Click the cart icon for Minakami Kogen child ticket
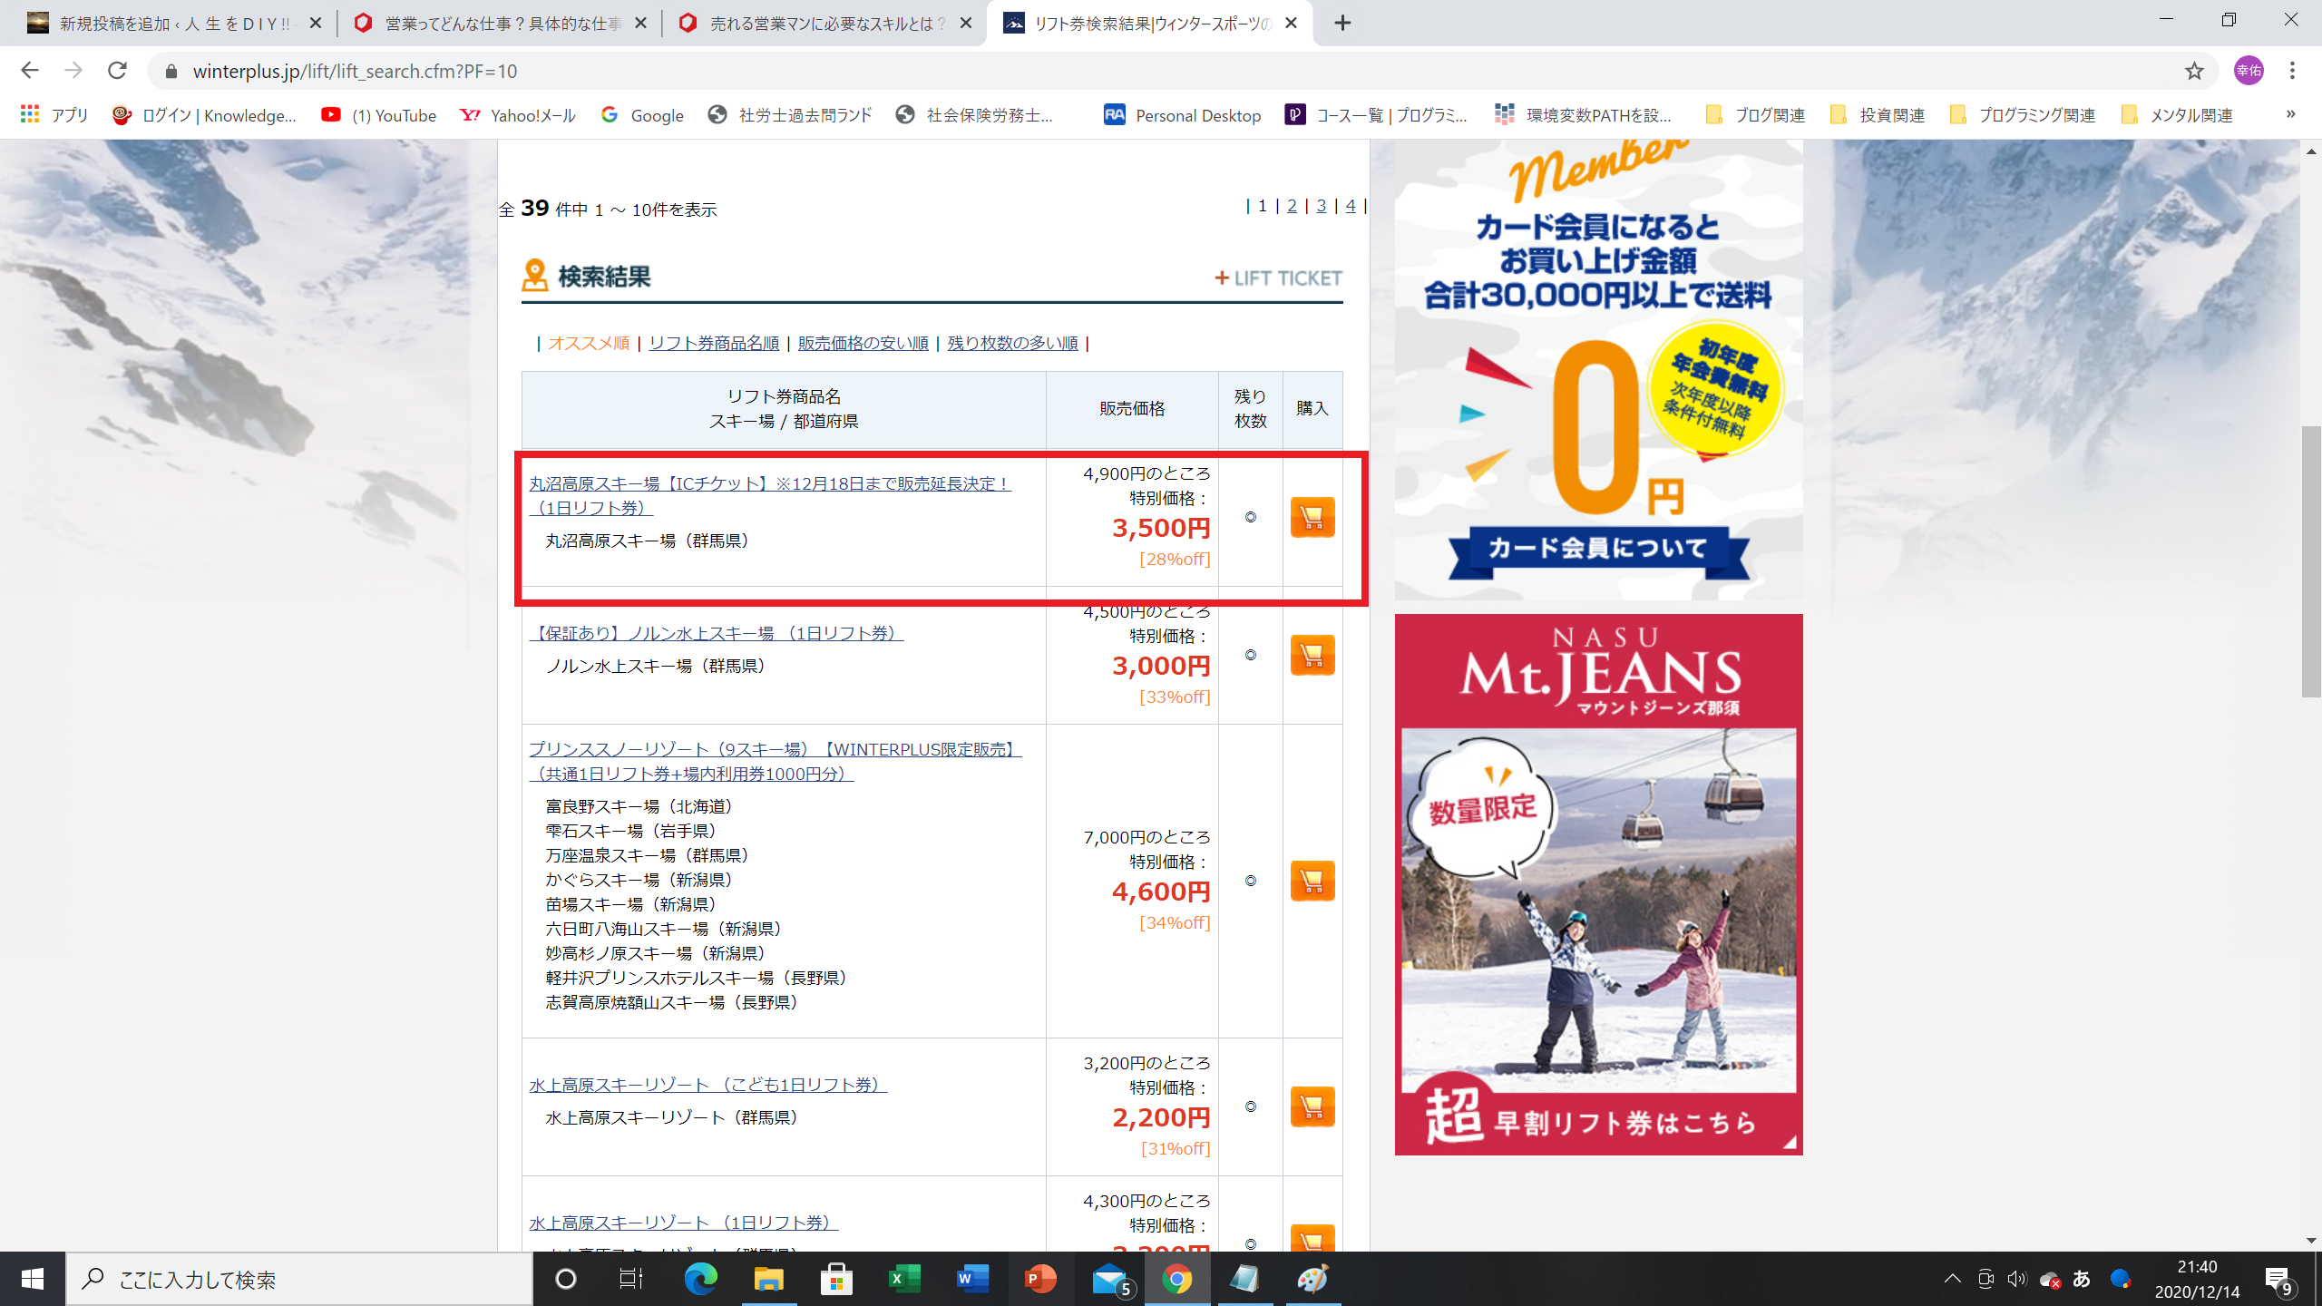Viewport: 2322px width, 1306px height. 1312,1106
